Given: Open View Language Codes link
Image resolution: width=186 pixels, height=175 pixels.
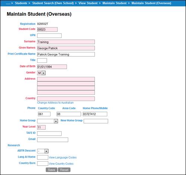Looking at the screenshot, I should 63,158.
